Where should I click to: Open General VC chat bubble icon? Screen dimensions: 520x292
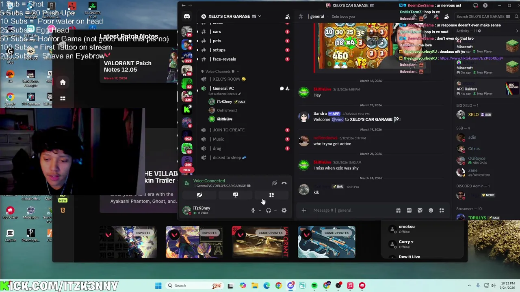click(282, 88)
